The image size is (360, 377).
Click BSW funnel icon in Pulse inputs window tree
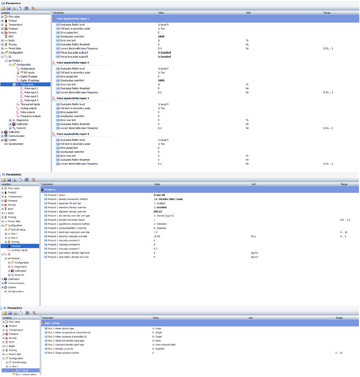click(6, 36)
